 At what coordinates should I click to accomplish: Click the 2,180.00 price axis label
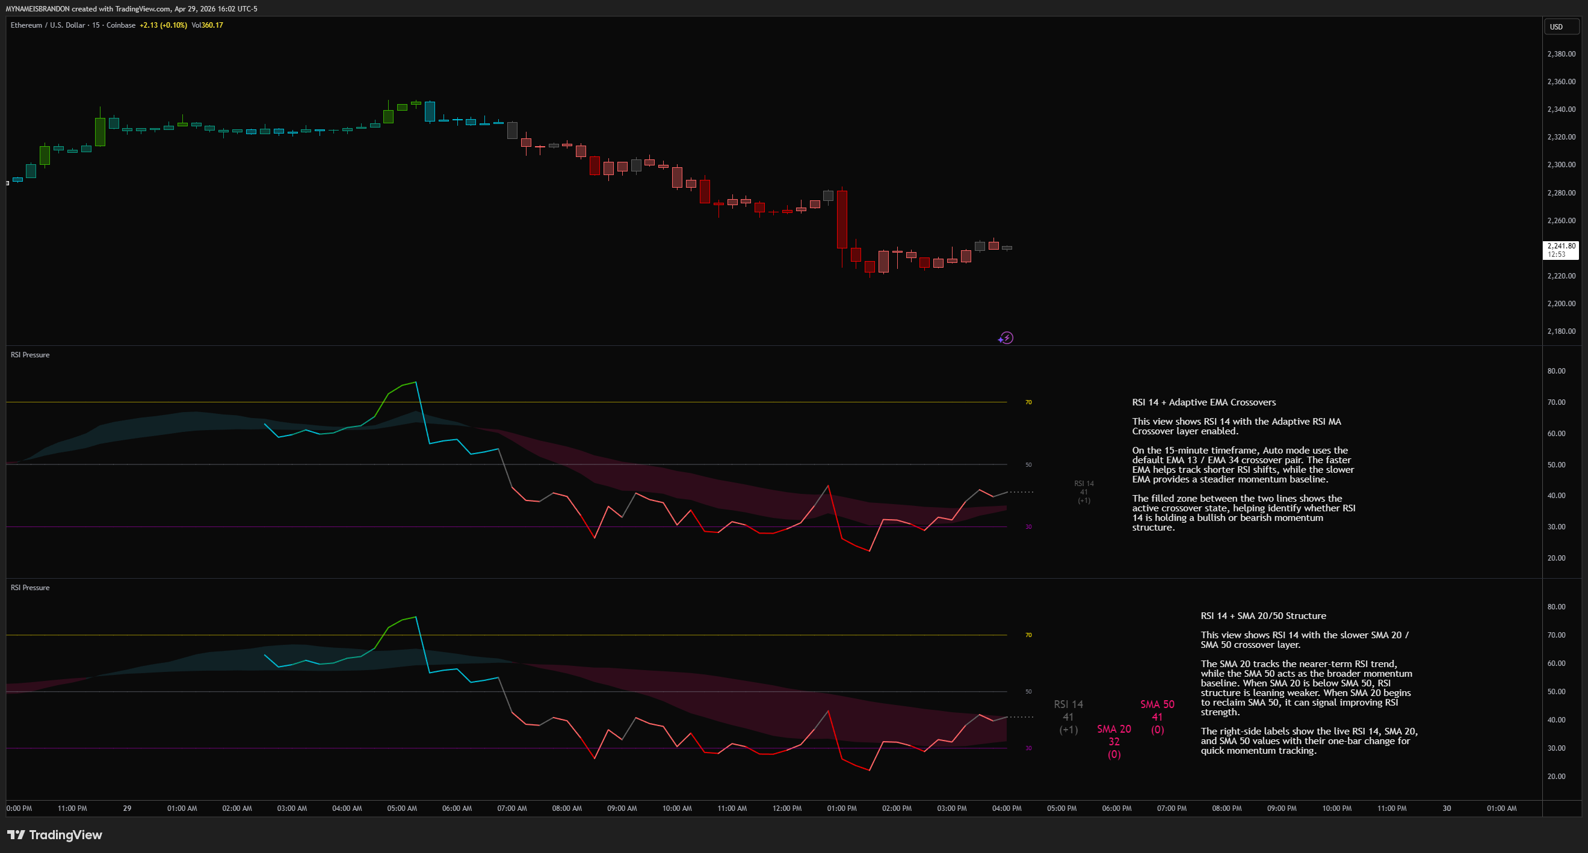[1562, 331]
